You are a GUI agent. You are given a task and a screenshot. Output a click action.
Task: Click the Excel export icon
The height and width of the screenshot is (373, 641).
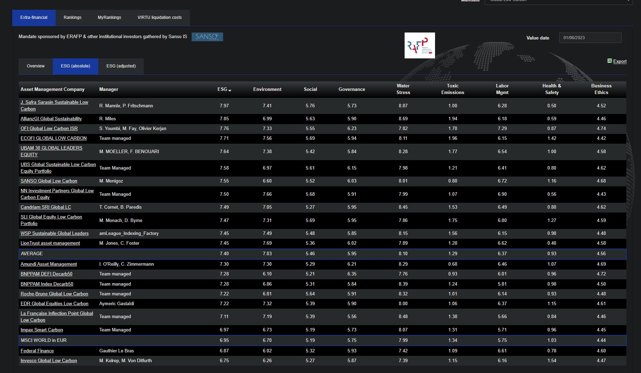[x=610, y=61]
